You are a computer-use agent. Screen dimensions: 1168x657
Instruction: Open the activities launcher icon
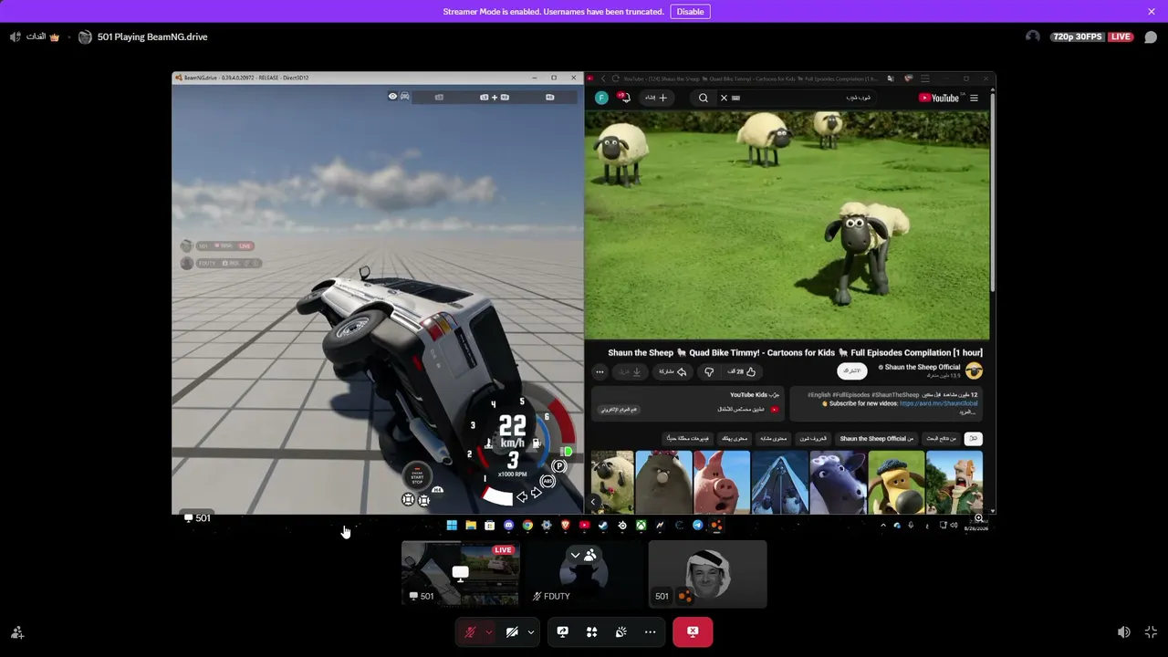pos(592,632)
